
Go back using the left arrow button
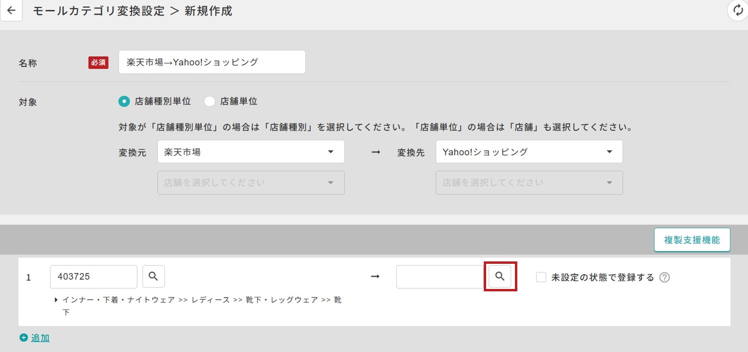(11, 10)
